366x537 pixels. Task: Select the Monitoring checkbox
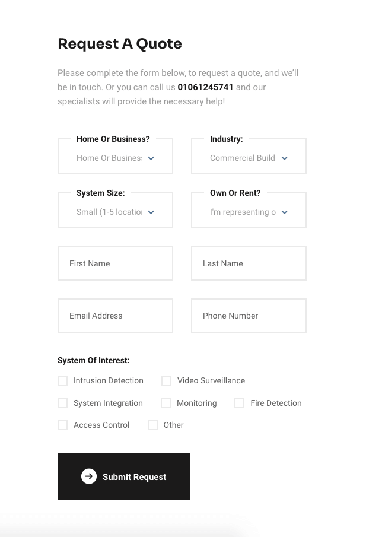tap(166, 403)
